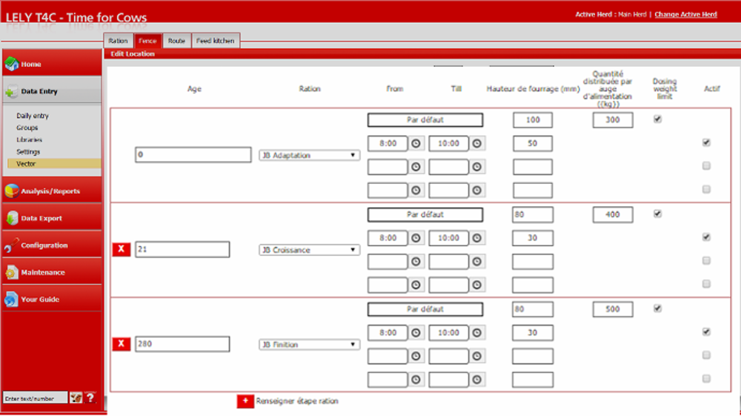Viewport: 741px width, 416px height.
Task: Enable Actif for JB Finition second empty slot
Action: pyautogui.click(x=706, y=354)
